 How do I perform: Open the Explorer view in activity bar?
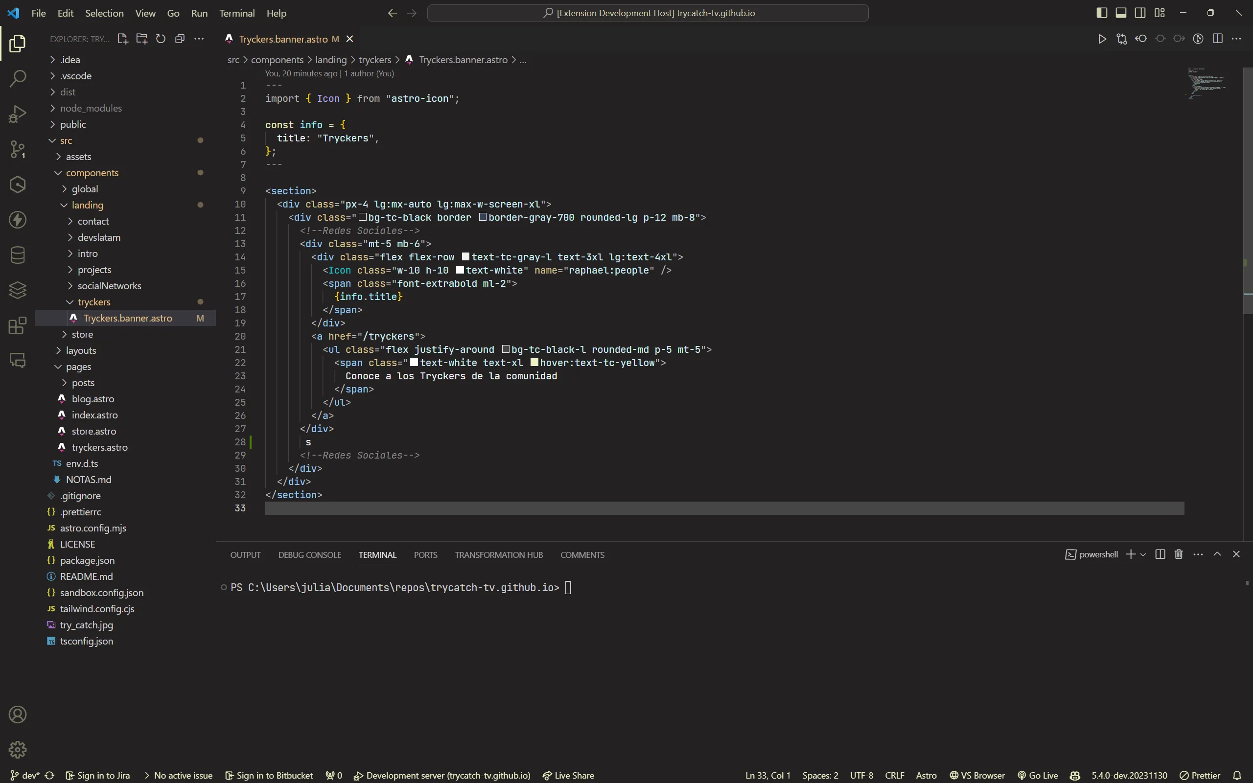click(18, 44)
